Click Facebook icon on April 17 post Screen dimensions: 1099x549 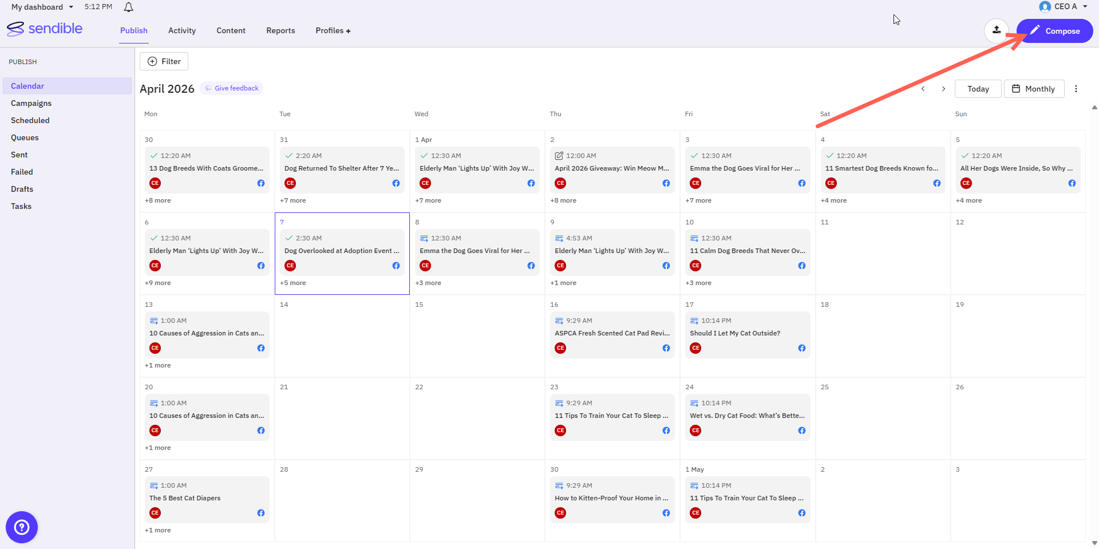[x=801, y=348]
